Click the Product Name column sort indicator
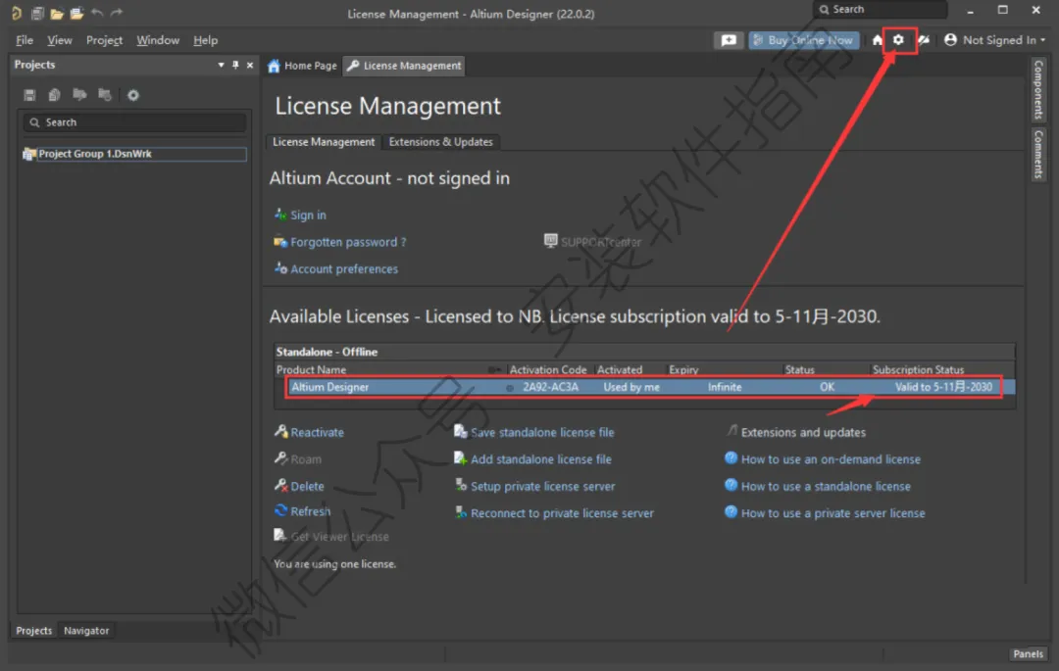Screen dimensions: 1059x671 coord(494,369)
